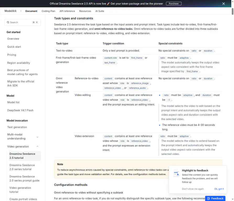The image size is (234, 201).
Task: Open the AI Suite tab
Action: 100,11
